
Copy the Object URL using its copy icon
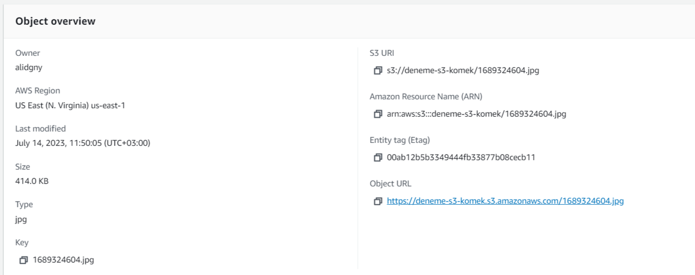pos(378,201)
